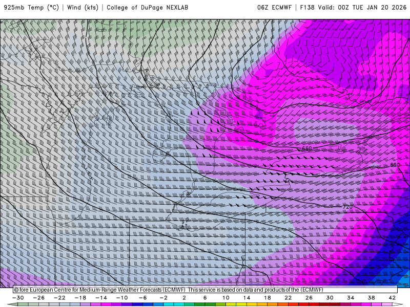Viewport: 410px width, 307px height.
Task: Click the '06Z ECMWF' model run label
Action: click(x=274, y=8)
